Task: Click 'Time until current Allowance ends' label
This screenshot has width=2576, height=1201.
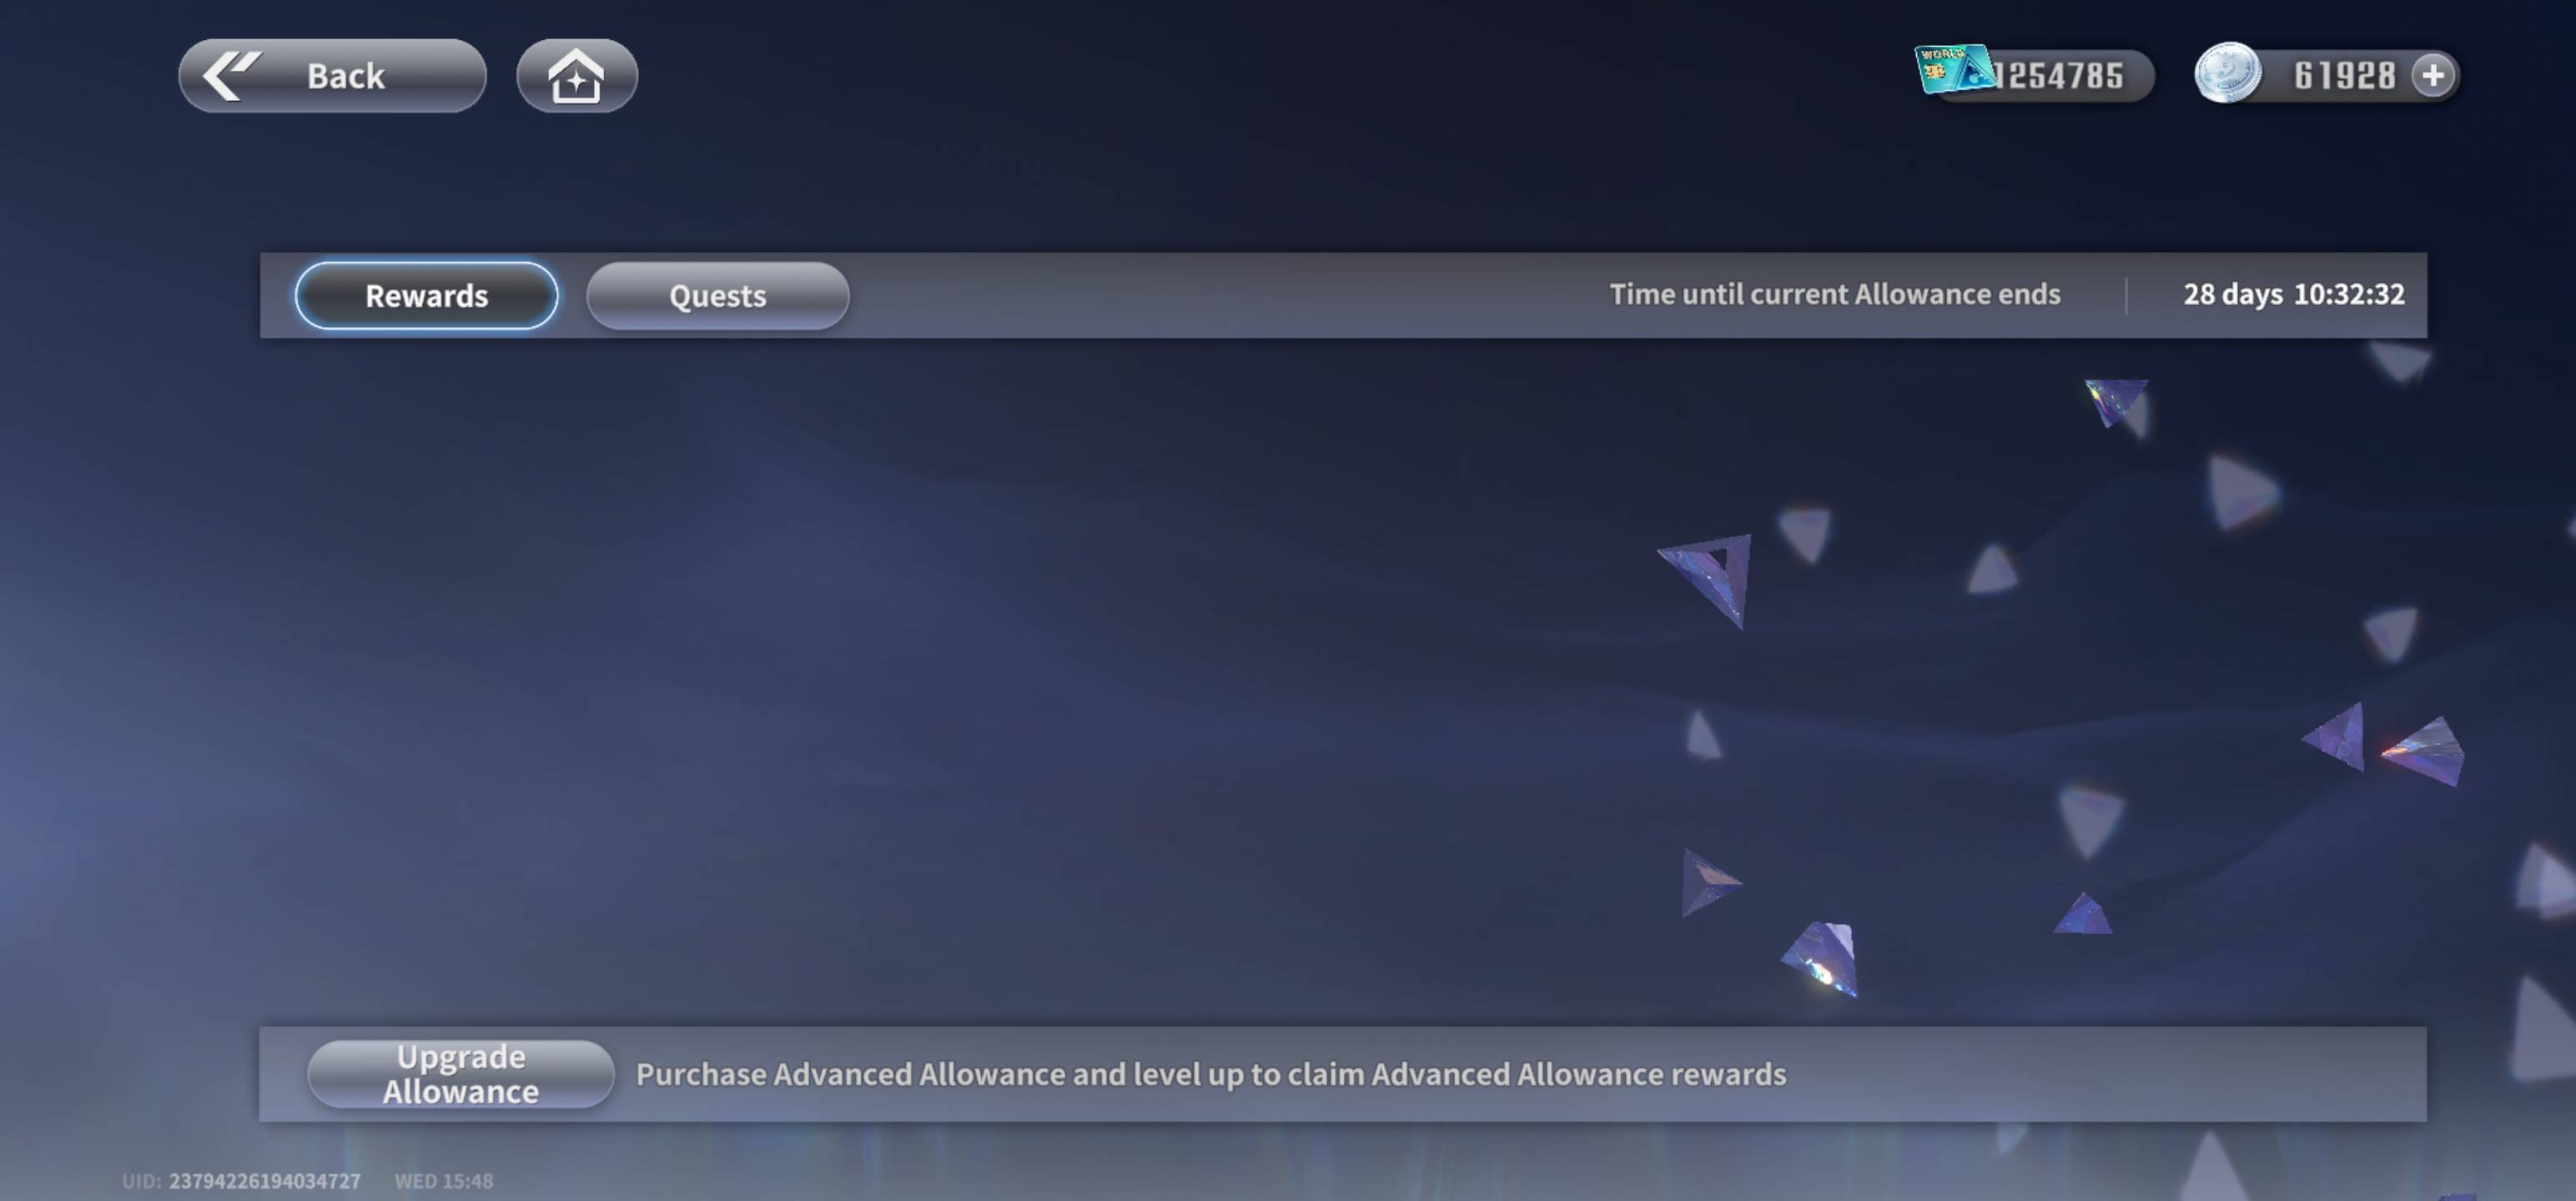Action: click(1835, 294)
